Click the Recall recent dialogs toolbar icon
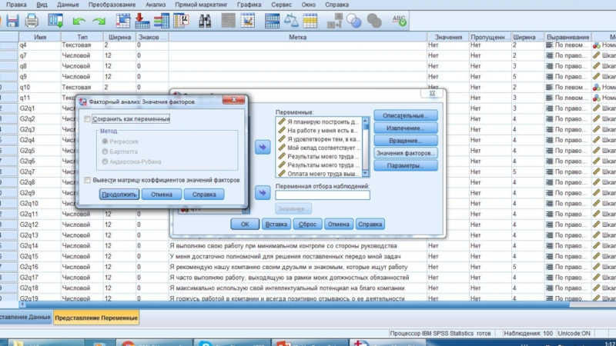Viewport: 616px width, 346px height. click(x=55, y=20)
